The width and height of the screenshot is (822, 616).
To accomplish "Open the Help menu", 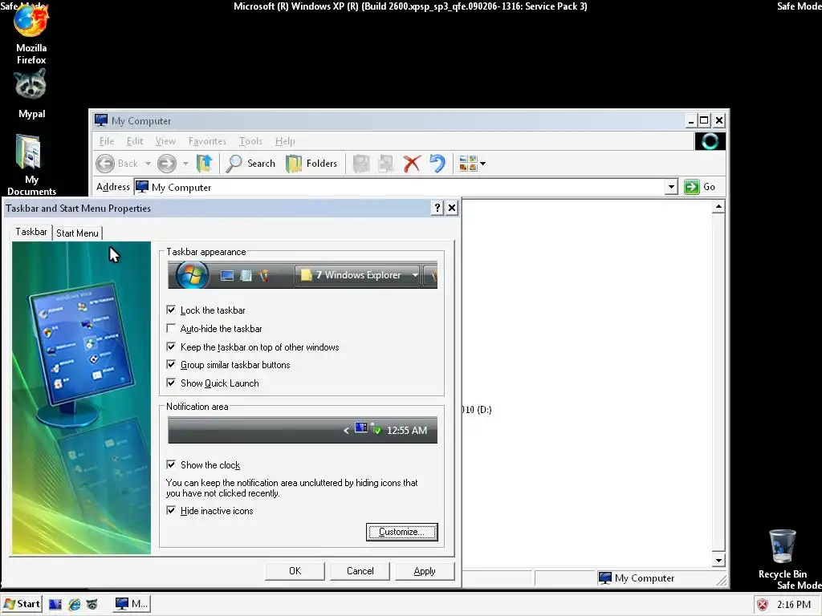I will click(x=285, y=141).
